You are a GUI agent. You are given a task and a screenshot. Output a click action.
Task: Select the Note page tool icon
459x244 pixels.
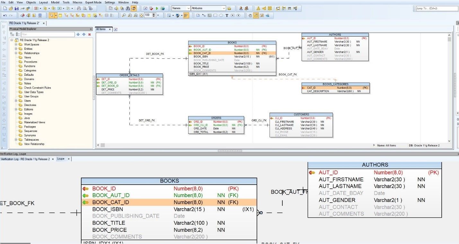198,15
